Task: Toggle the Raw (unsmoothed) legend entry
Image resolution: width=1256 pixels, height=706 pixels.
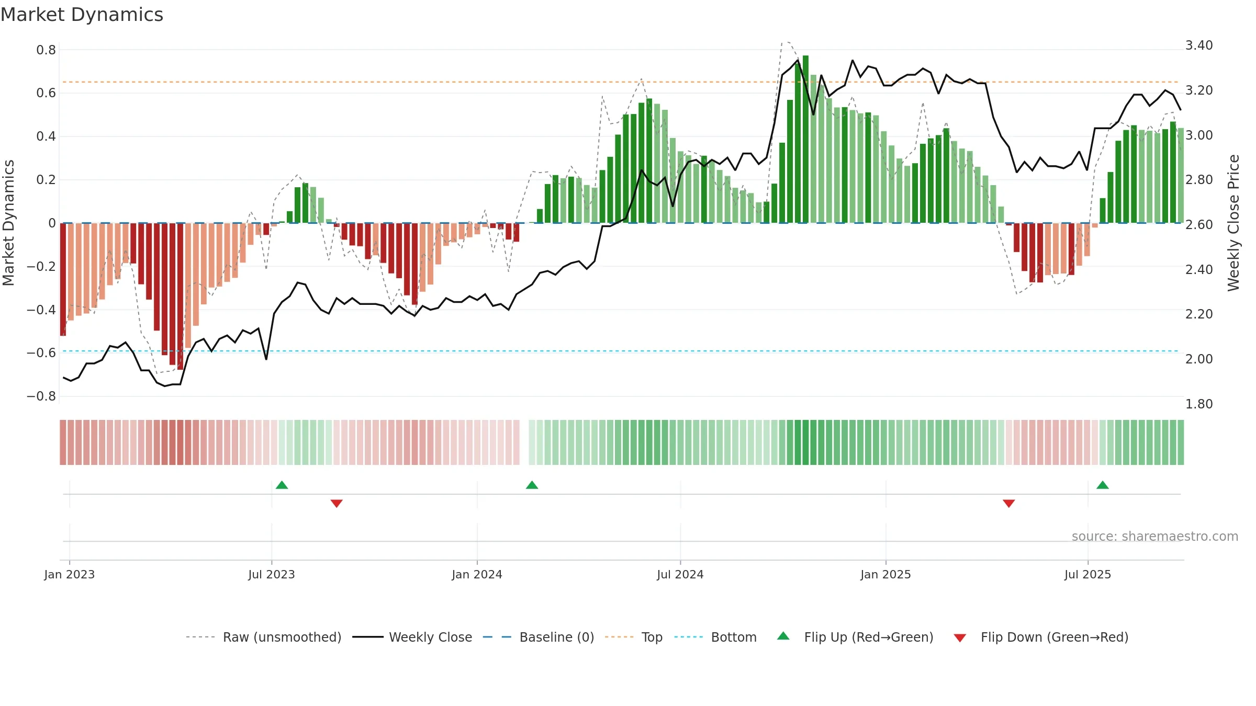Action: tap(264, 637)
